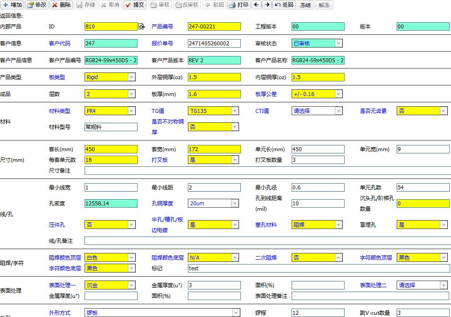Click the 返回 (return) toolbar button
Viewport: 451px width, 317px height.
(284, 5)
